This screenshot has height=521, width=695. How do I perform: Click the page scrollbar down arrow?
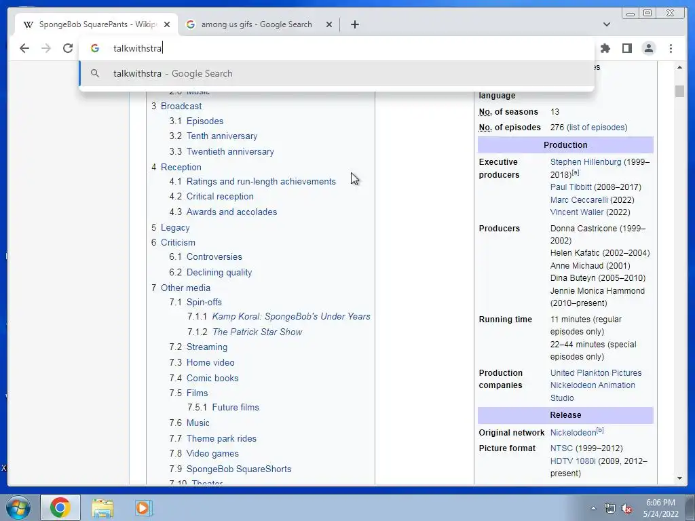pos(679,478)
